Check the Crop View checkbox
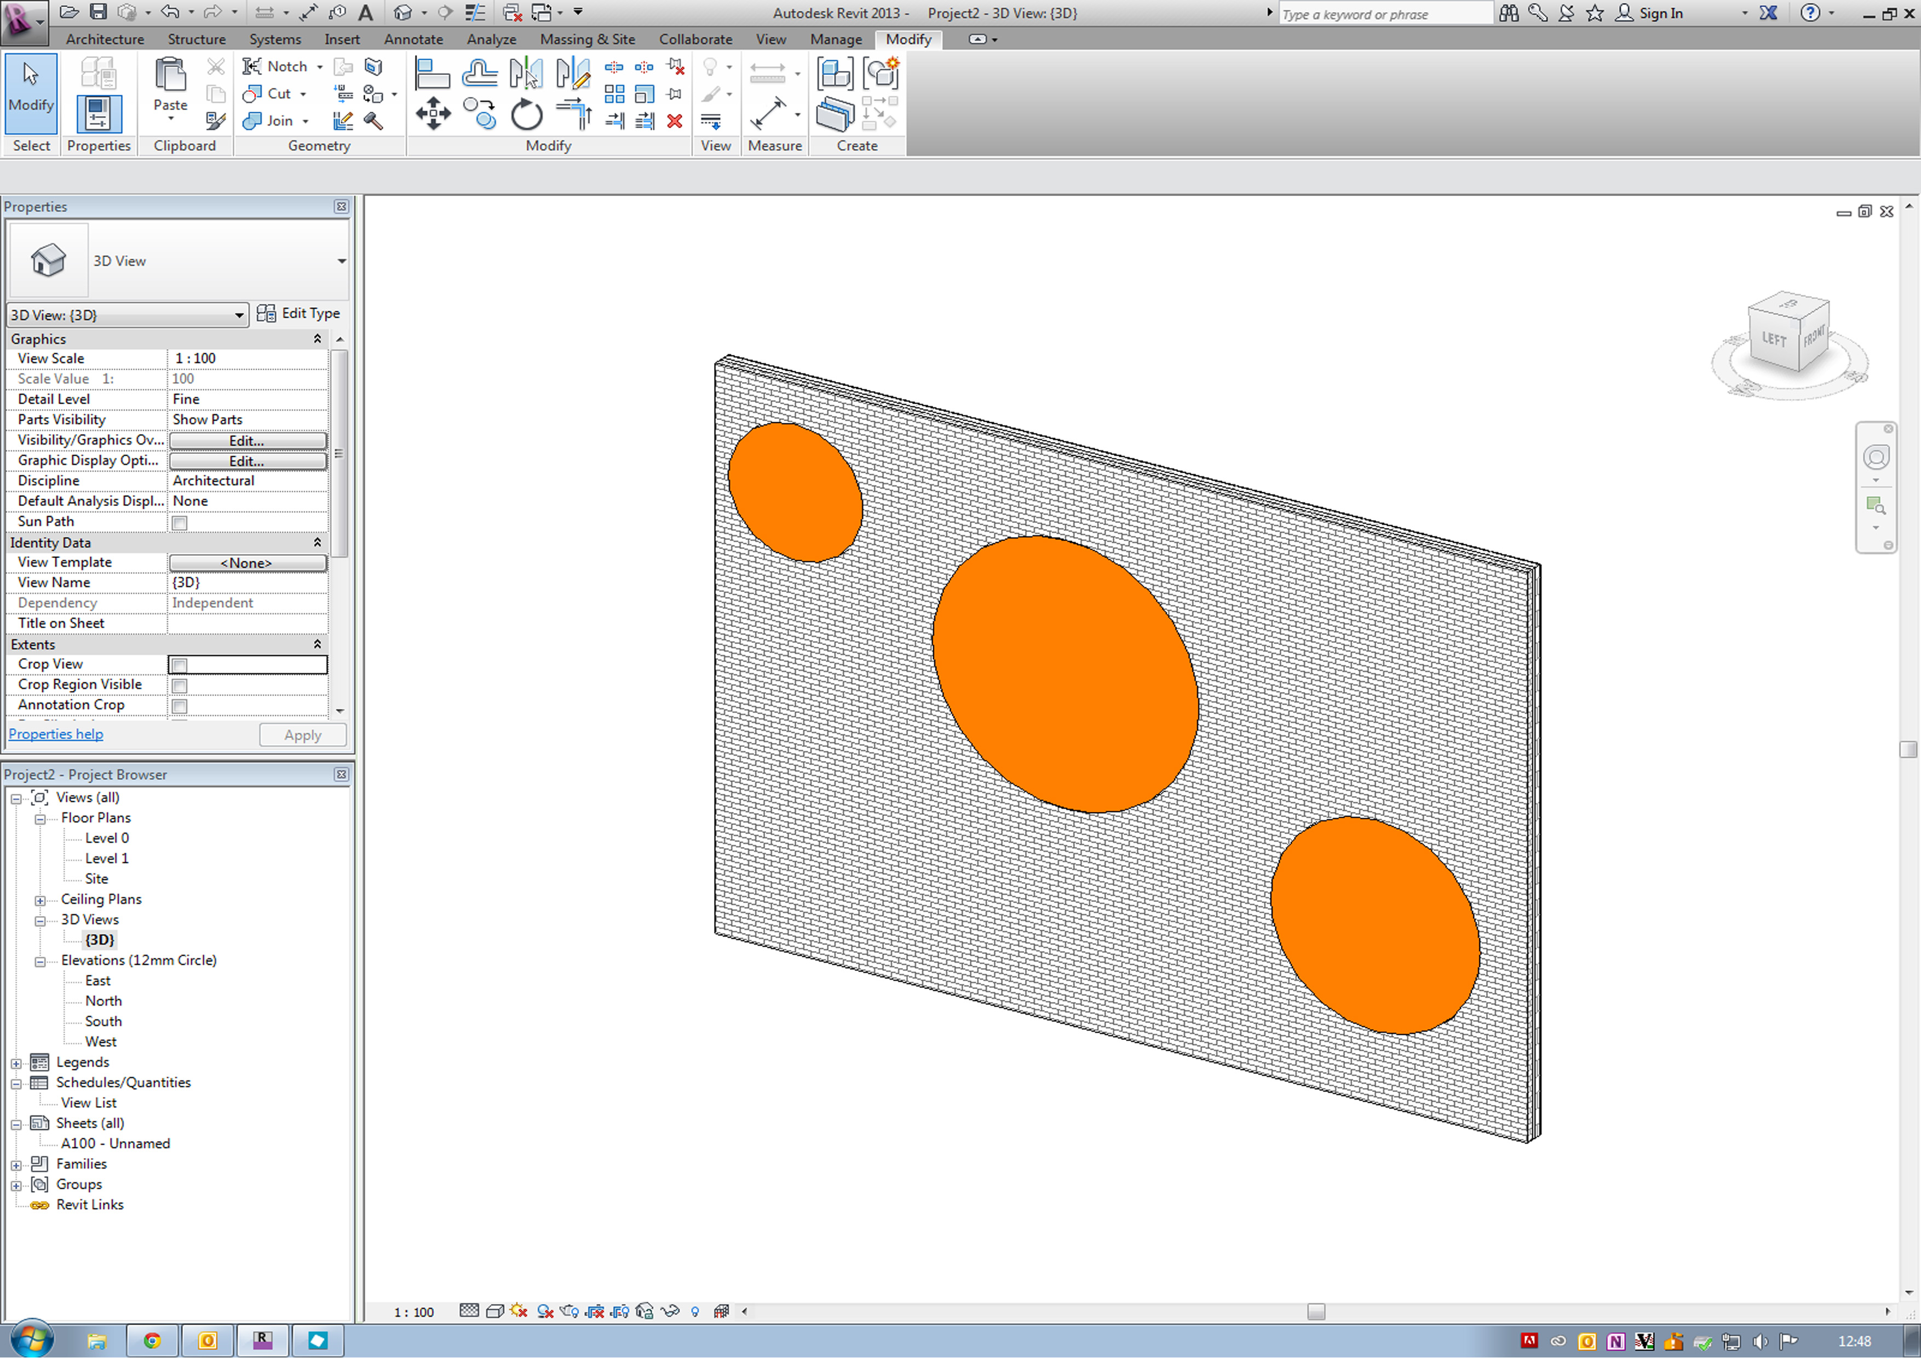Viewport: 1921px width, 1358px height. 179,665
